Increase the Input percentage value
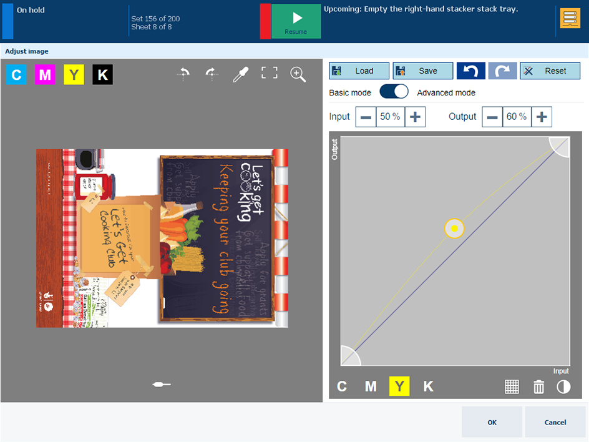The height and width of the screenshot is (442, 589). (x=416, y=117)
